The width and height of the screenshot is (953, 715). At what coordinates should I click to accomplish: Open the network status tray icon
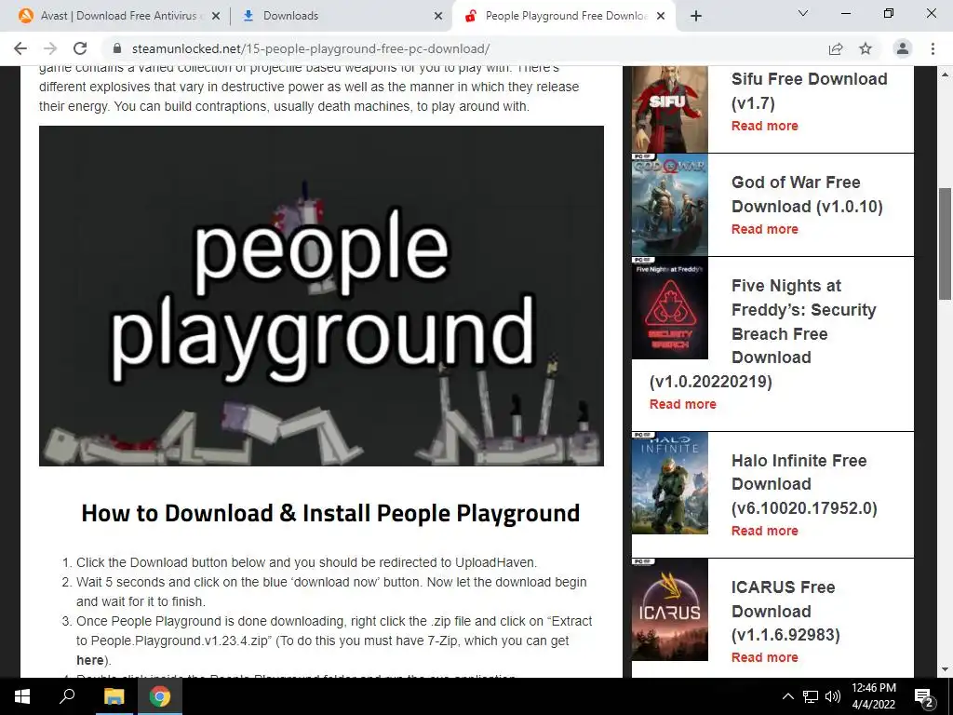coord(811,696)
